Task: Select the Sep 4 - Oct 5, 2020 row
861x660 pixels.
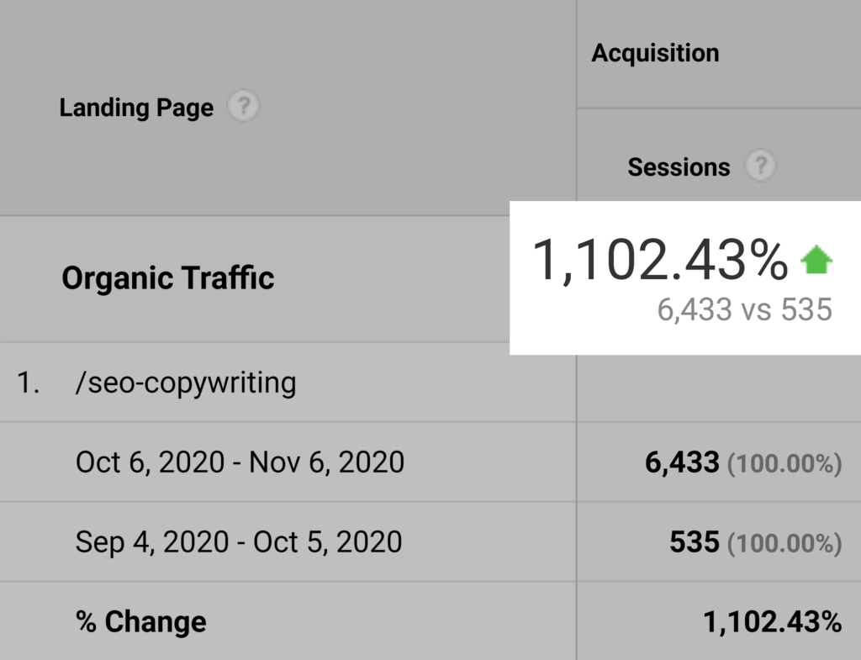Action: point(239,541)
